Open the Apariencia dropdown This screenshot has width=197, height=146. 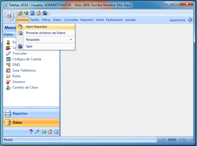pyautogui.click(x=177, y=20)
